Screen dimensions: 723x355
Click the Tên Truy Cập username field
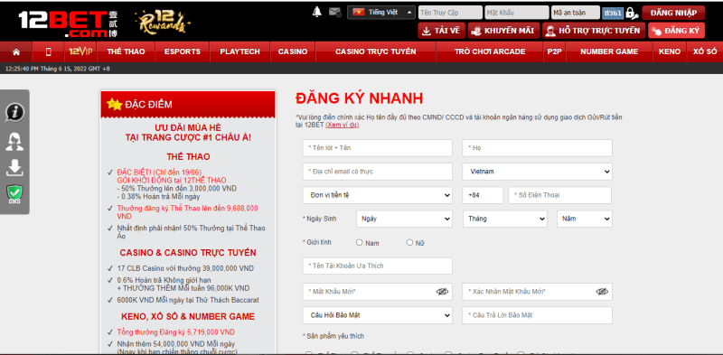(x=450, y=13)
